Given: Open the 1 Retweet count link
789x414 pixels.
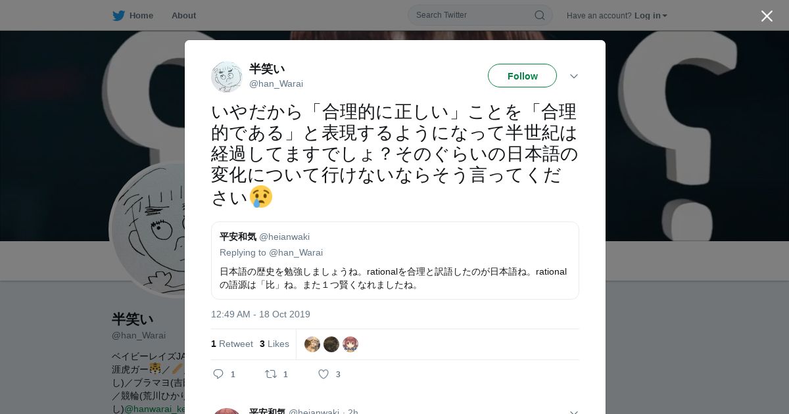Looking at the screenshot, I should pyautogui.click(x=232, y=344).
